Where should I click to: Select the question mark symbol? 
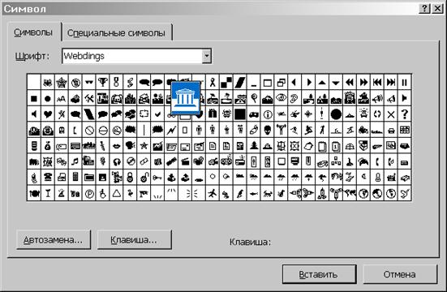point(405,114)
